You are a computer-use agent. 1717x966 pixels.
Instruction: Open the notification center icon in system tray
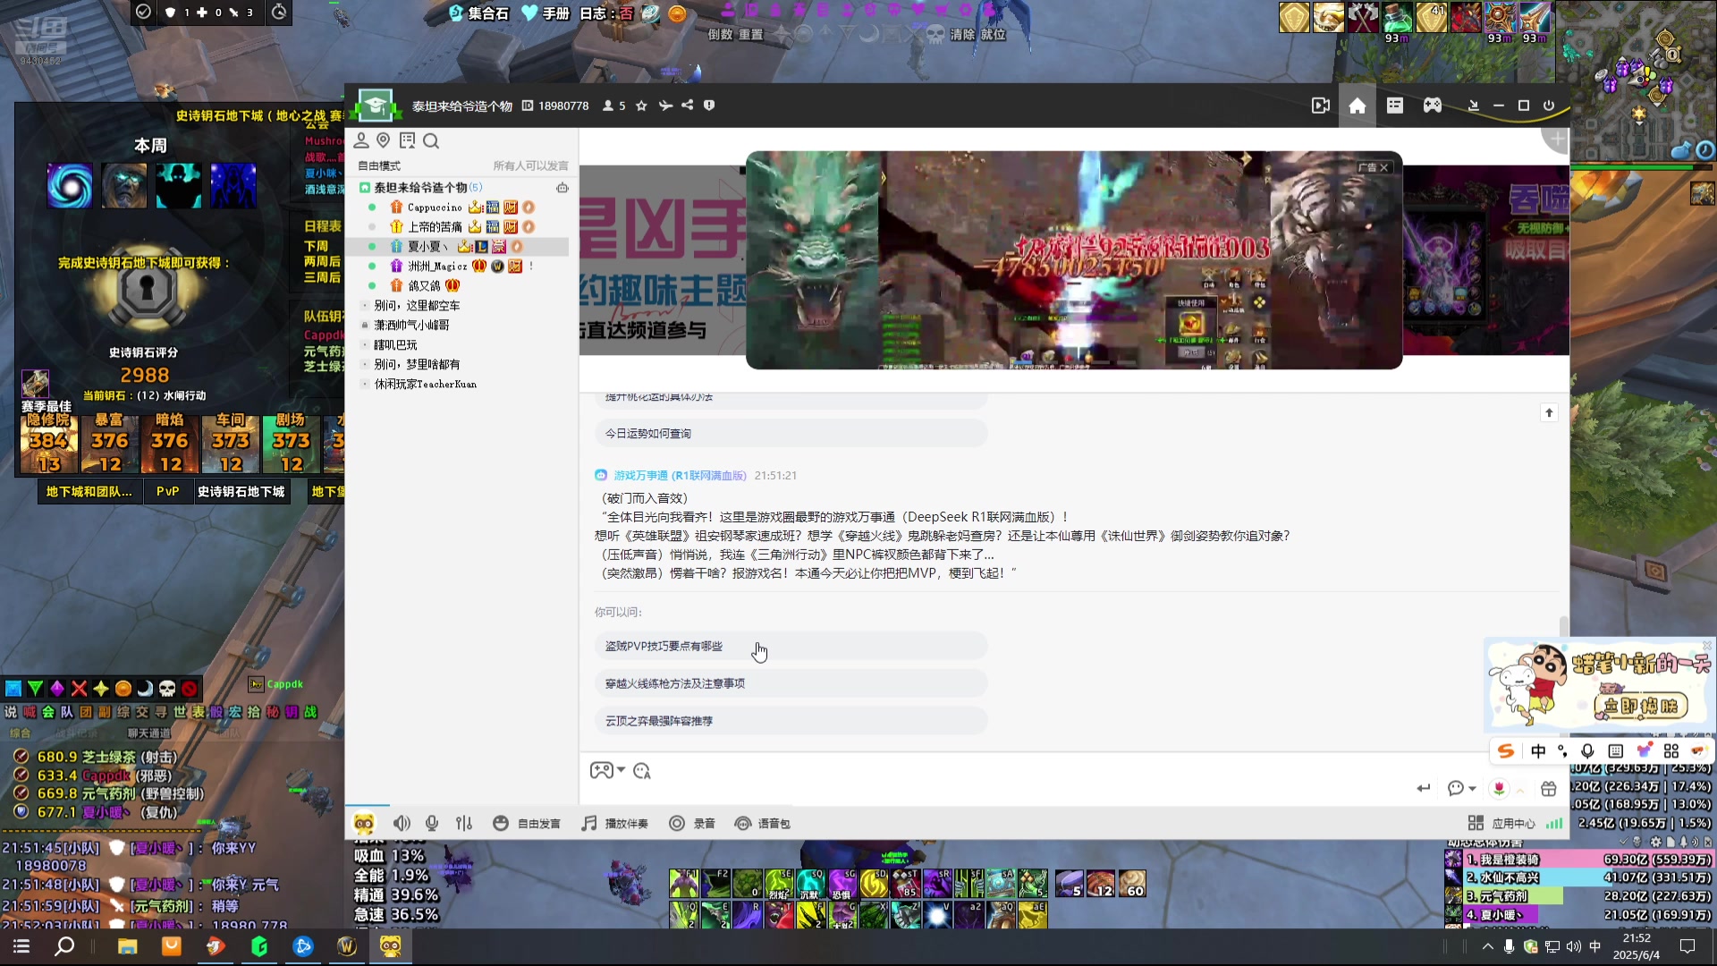(1687, 946)
